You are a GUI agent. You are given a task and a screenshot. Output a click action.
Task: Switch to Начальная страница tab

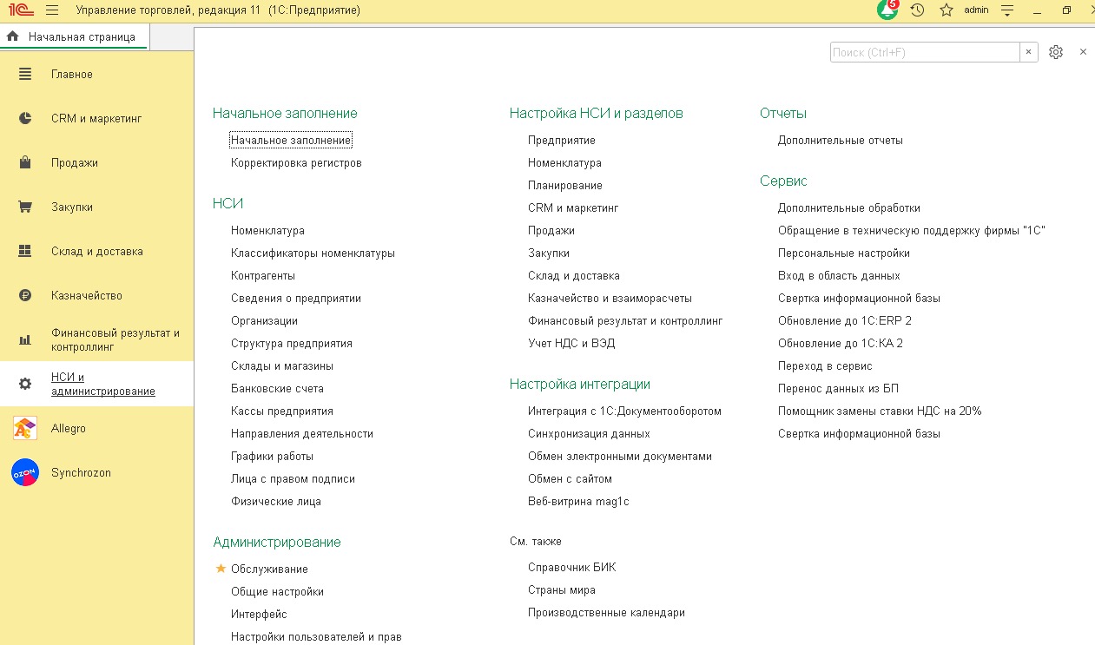(75, 37)
